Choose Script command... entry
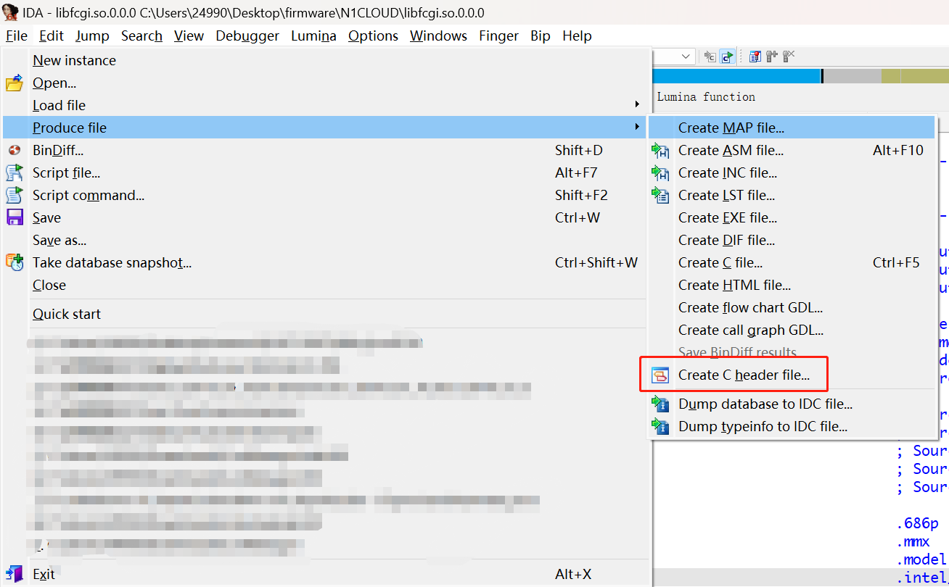The width and height of the screenshot is (949, 587). tap(324, 195)
